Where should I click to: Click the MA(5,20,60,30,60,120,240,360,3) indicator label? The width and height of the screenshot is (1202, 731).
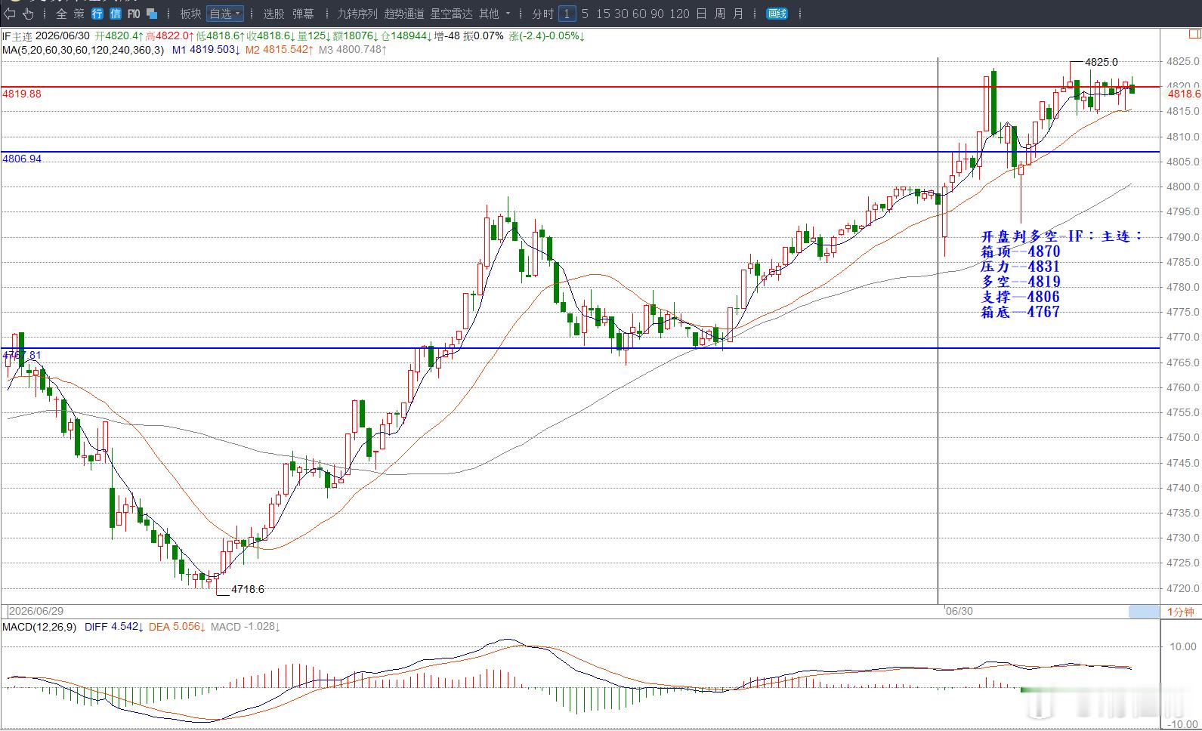[83, 50]
